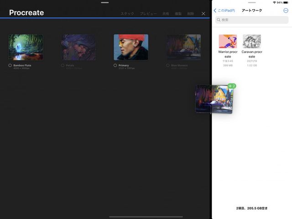
Task: Click the battery status icon
Action: point(286,2)
